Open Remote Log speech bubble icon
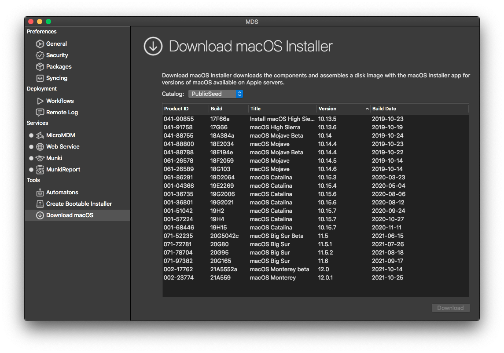Viewport: 504px width, 353px height. point(40,113)
